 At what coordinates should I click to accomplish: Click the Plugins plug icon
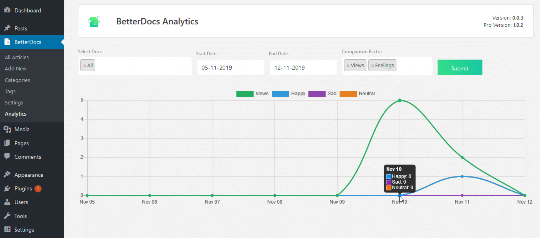(x=7, y=188)
